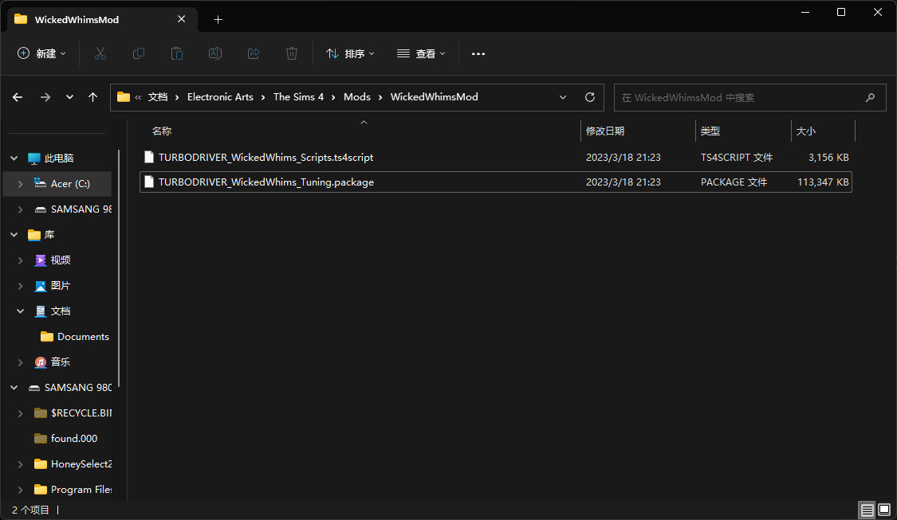This screenshot has height=520, width=897.
Task: Select Acer (C:) in navigation pane
Action: 57,184
